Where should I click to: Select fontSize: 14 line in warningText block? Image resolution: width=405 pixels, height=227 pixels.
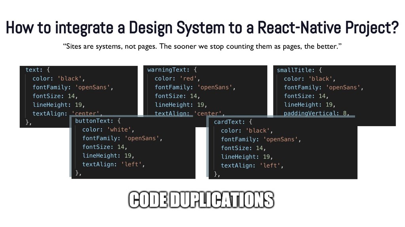coord(177,96)
